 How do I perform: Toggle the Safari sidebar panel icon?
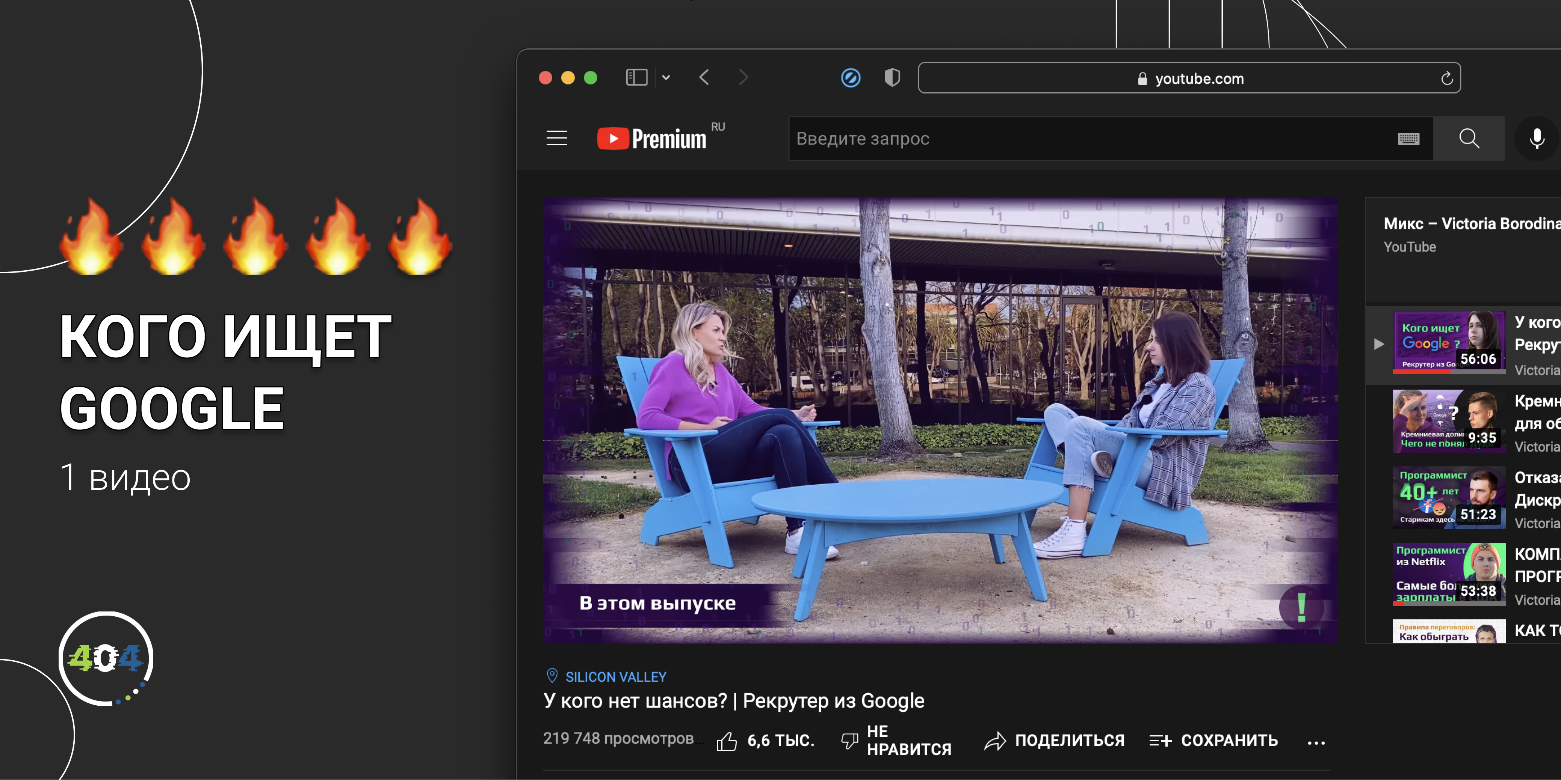pyautogui.click(x=636, y=78)
